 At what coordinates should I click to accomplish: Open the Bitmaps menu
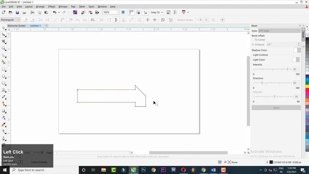[x=63, y=6]
